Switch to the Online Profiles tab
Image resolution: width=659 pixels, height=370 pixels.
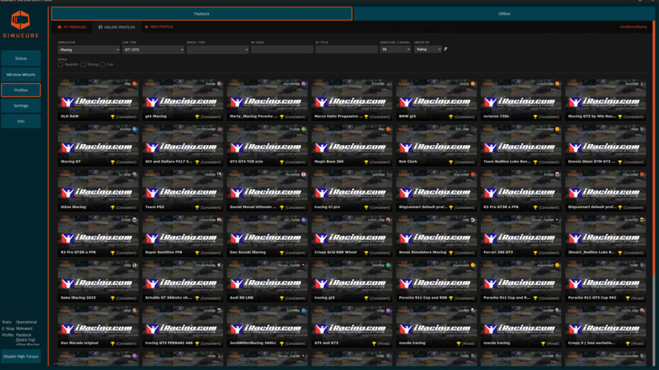tap(116, 27)
